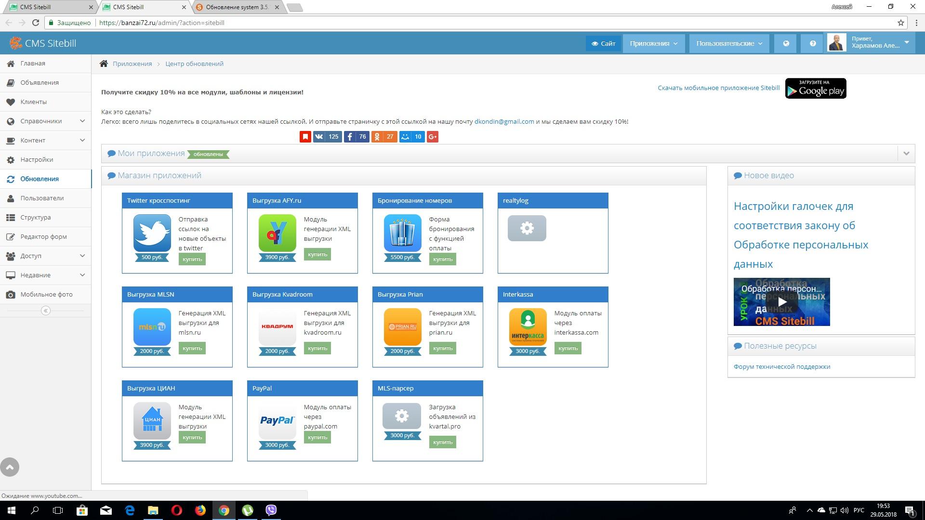Expand the Пользовательские header dropdown
This screenshot has height=520, width=925.
(729, 43)
